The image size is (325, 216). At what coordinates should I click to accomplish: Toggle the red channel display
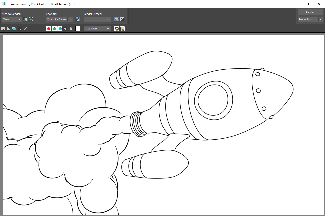[x=49, y=29]
